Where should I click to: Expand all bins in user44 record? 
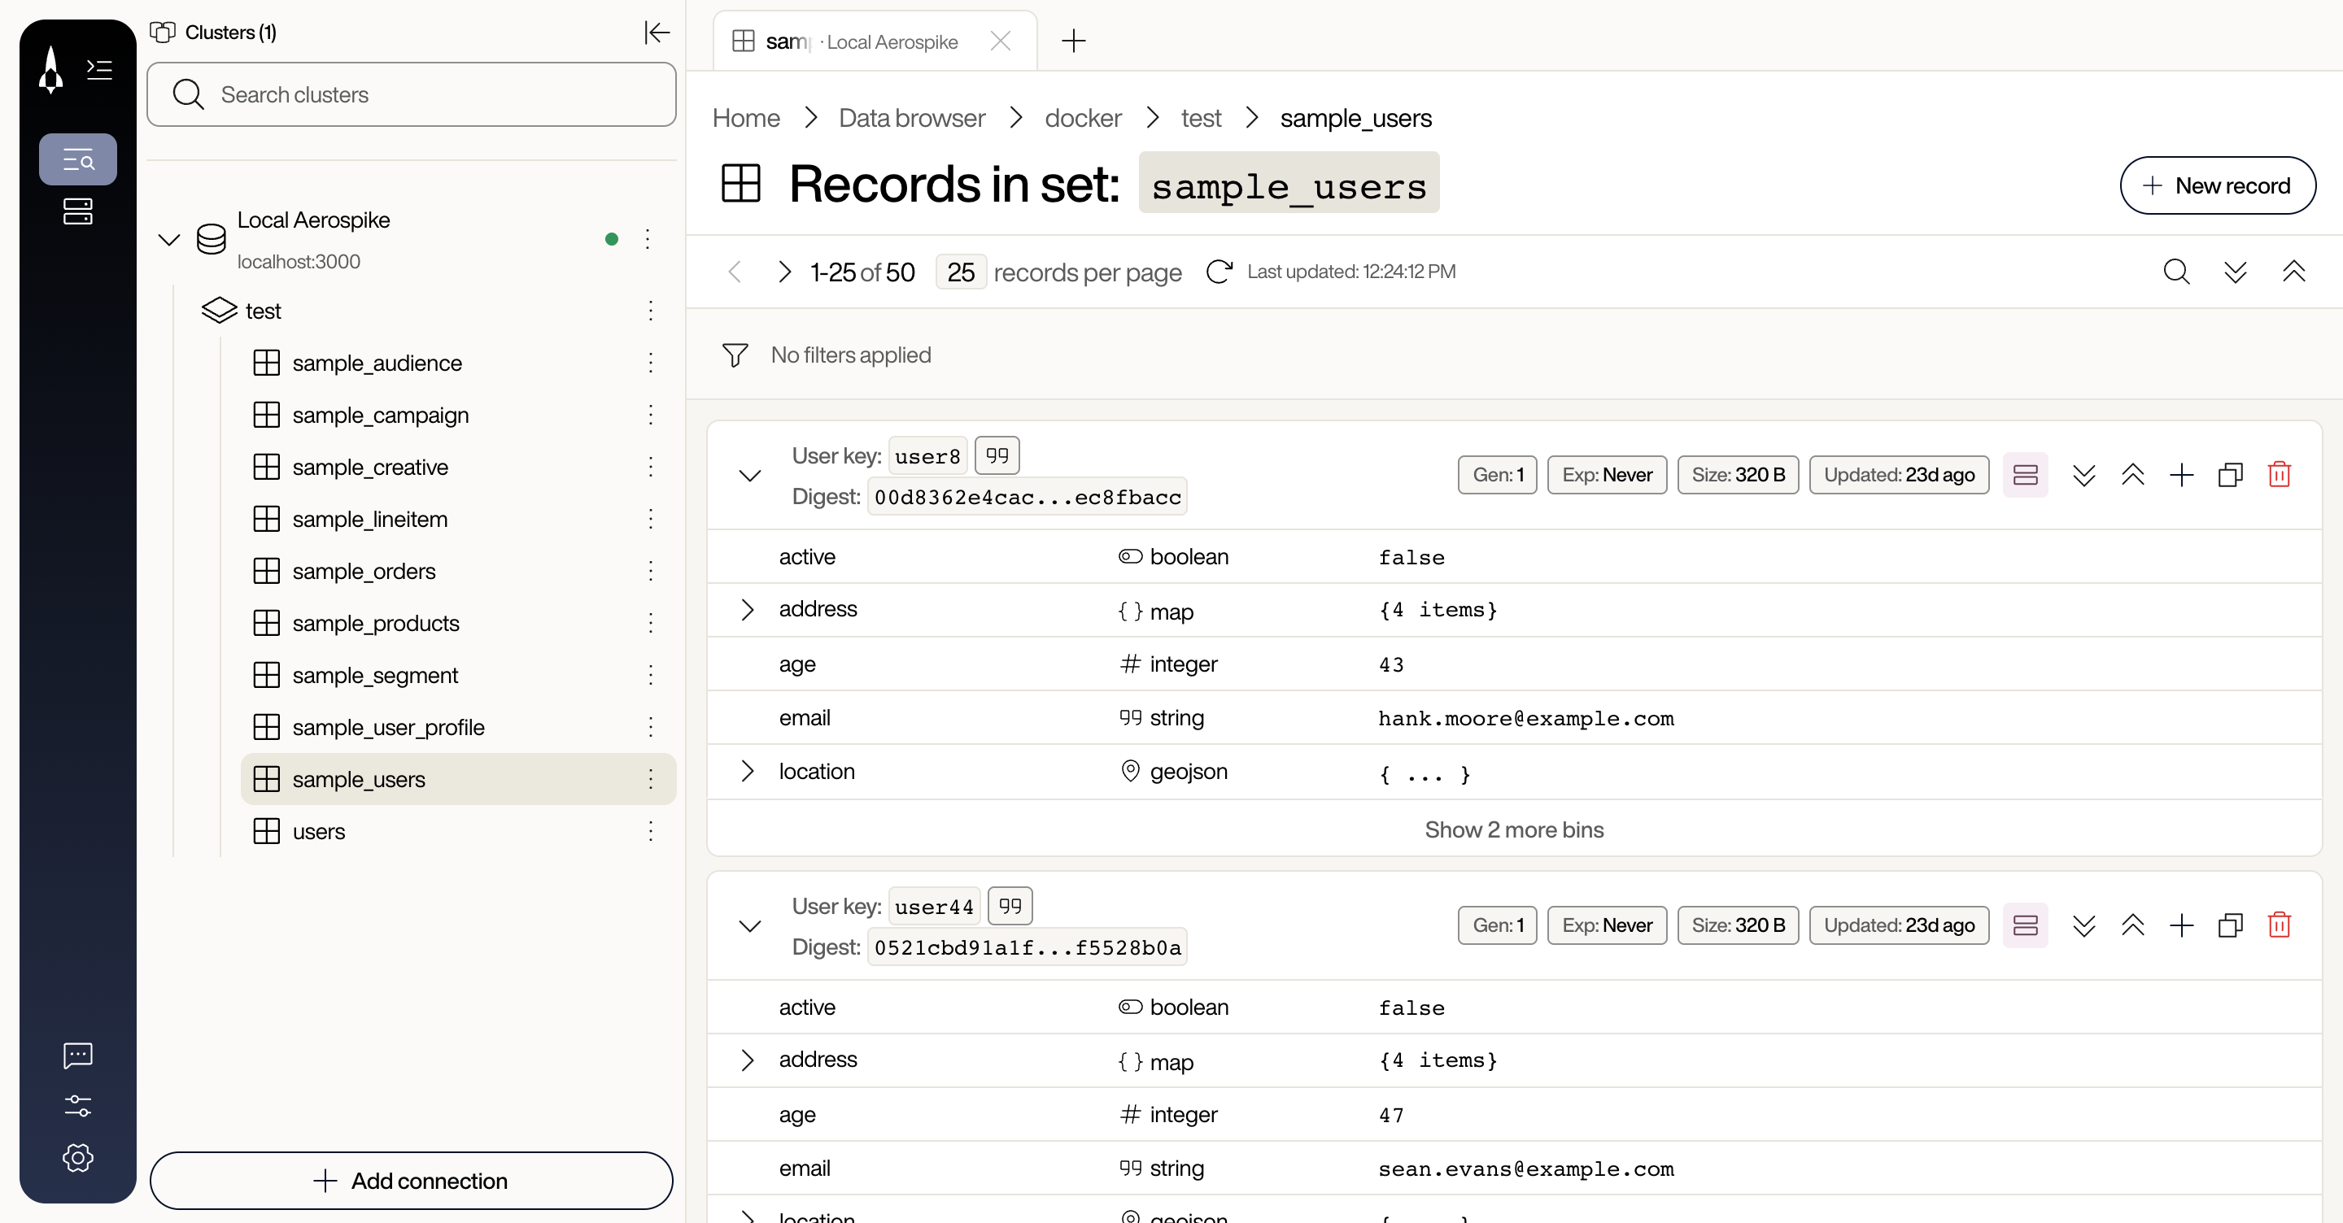pos(2083,925)
